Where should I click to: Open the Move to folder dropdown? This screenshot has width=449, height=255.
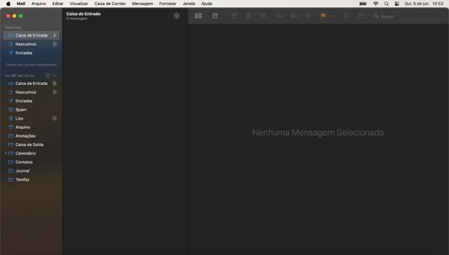click(x=363, y=16)
